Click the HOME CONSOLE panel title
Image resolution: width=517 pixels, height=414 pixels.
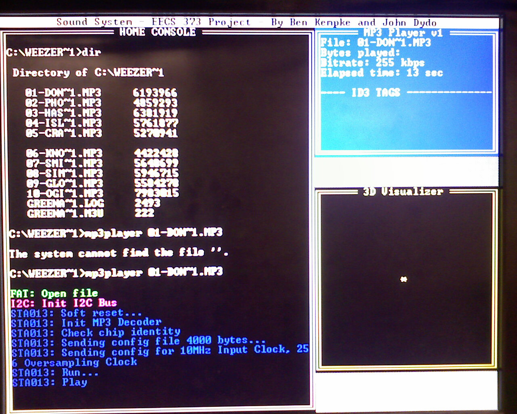click(x=157, y=32)
